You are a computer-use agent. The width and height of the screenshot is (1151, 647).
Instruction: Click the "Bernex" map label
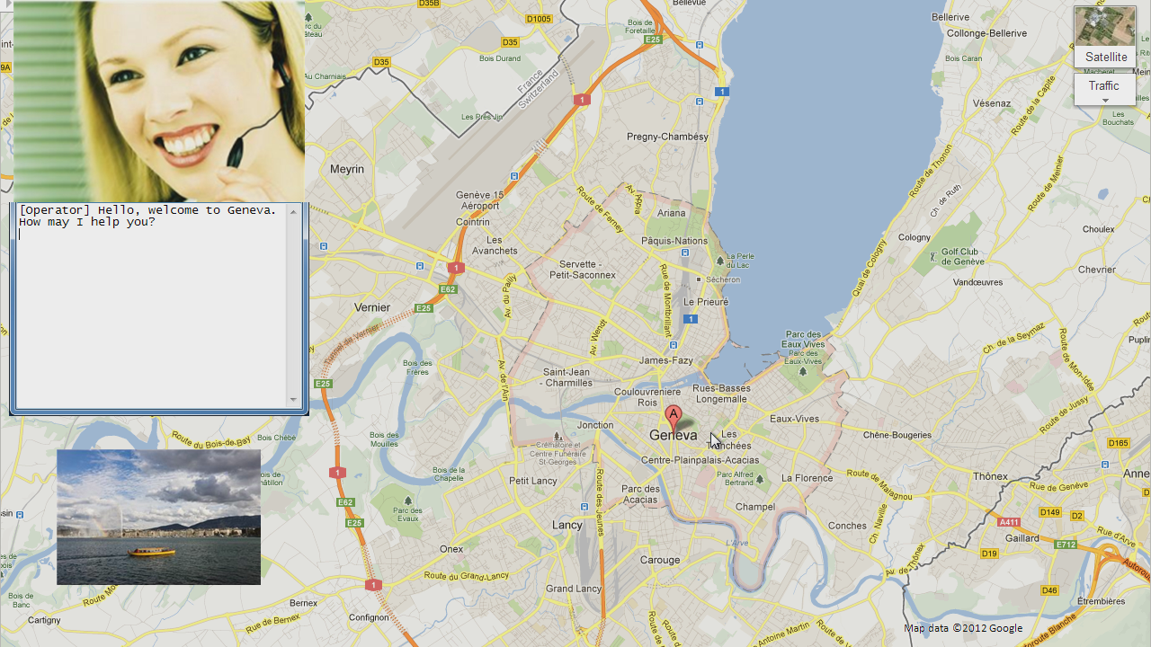click(304, 603)
